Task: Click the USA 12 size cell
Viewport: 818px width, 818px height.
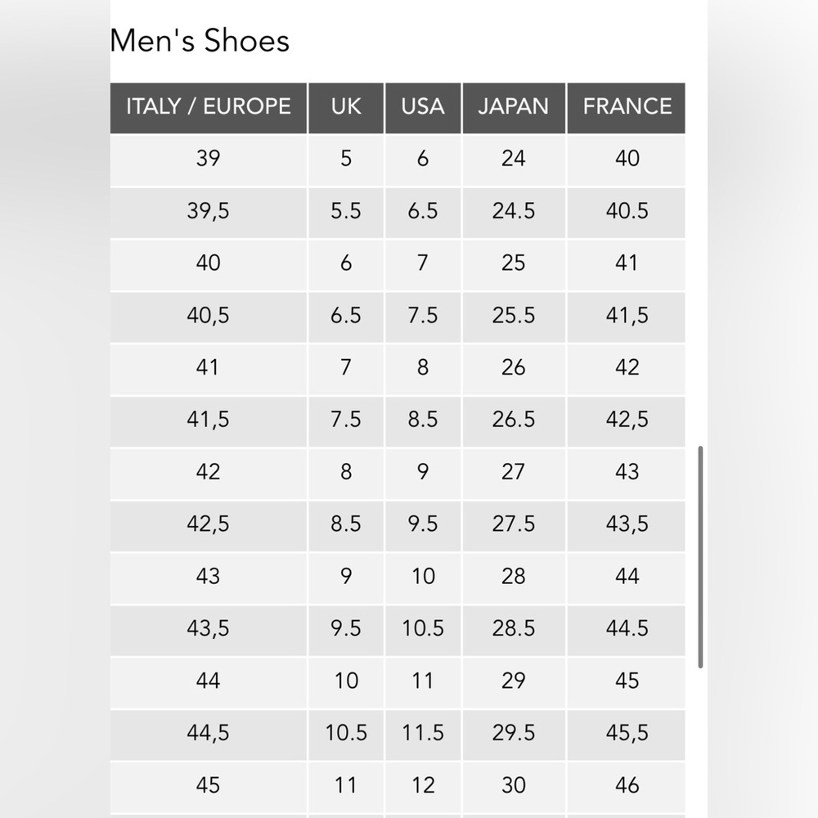Action: (x=423, y=785)
